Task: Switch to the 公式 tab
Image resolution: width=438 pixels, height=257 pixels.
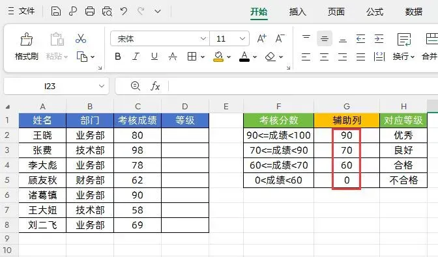Action: pyautogui.click(x=375, y=12)
